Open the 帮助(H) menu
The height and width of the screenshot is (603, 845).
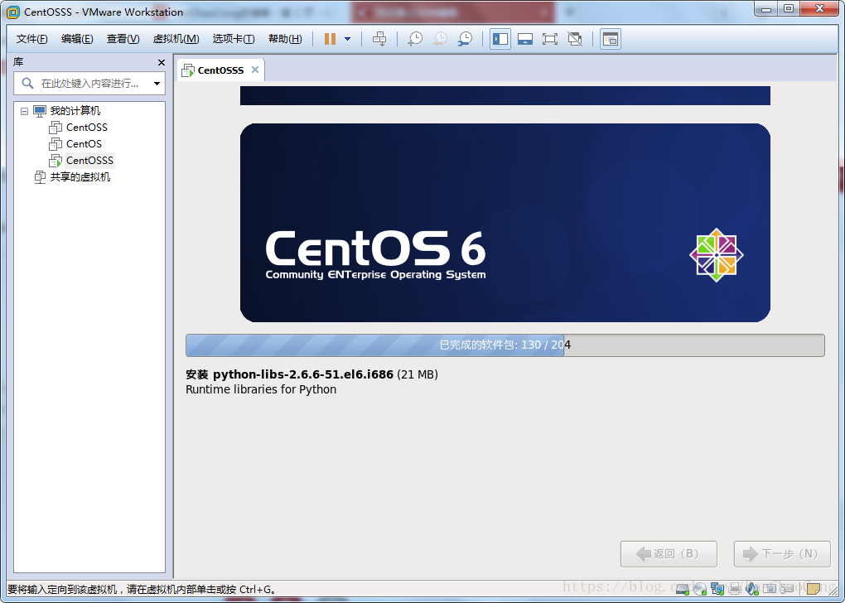(x=285, y=39)
